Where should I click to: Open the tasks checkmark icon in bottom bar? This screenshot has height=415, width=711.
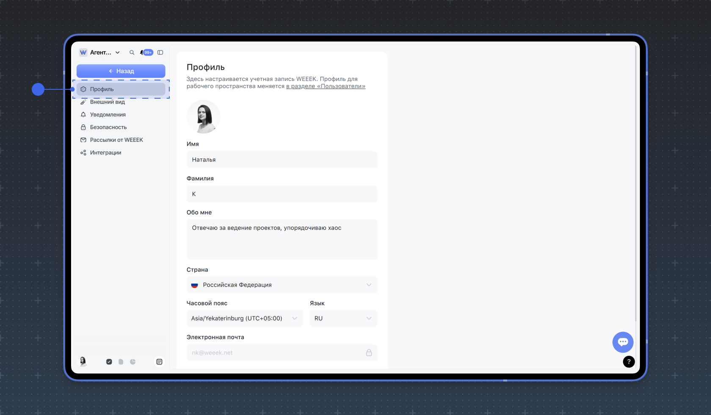109,362
